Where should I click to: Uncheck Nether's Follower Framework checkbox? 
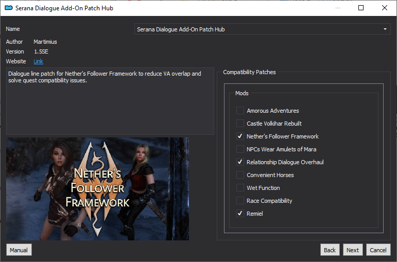click(x=240, y=136)
